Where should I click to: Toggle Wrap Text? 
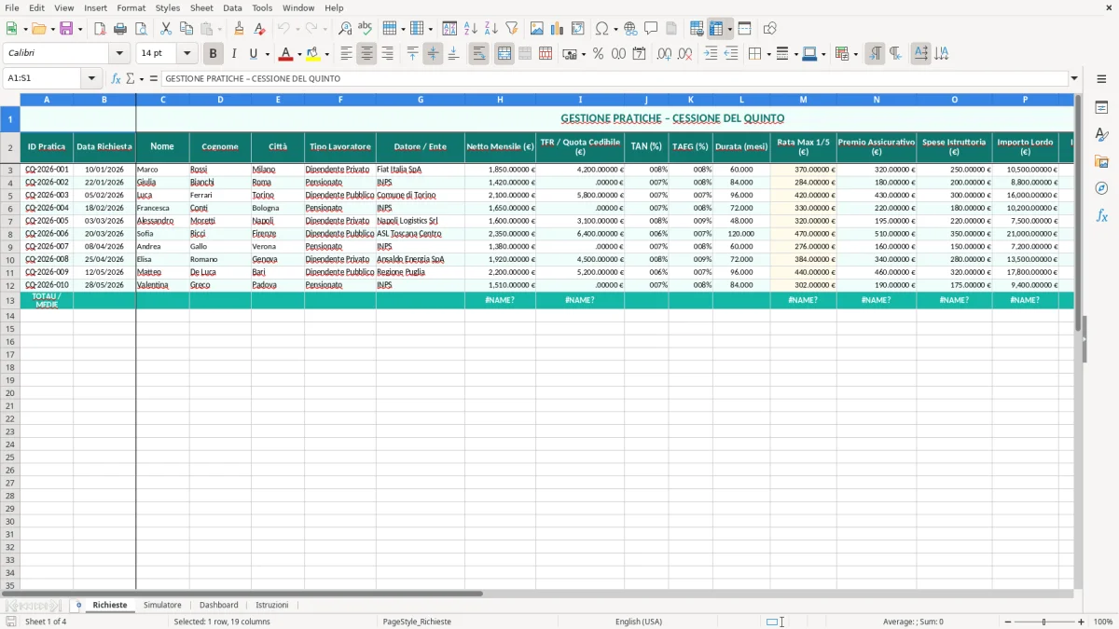479,54
